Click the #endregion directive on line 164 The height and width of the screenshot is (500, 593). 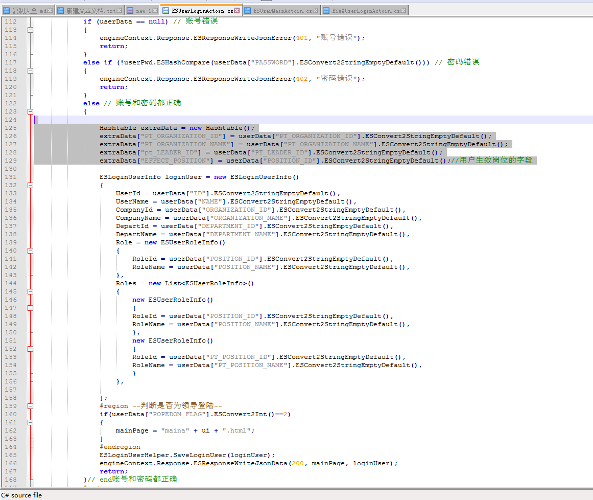[x=120, y=447]
